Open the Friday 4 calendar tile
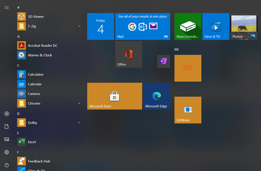Image resolution: width=261 pixels, height=171 pixels. click(x=100, y=26)
